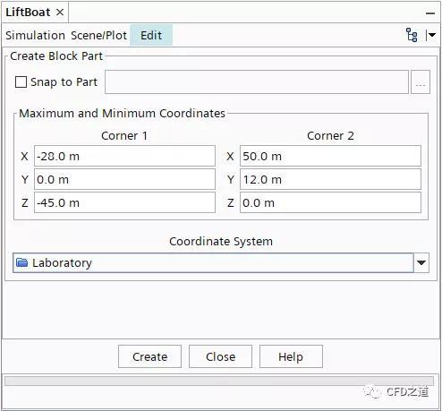This screenshot has width=442, height=411.
Task: Open the part browse ellipsis button
Action: click(x=421, y=82)
